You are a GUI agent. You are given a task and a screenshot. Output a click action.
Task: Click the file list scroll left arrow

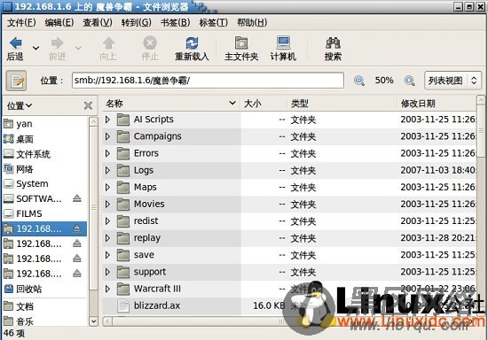(x=107, y=321)
